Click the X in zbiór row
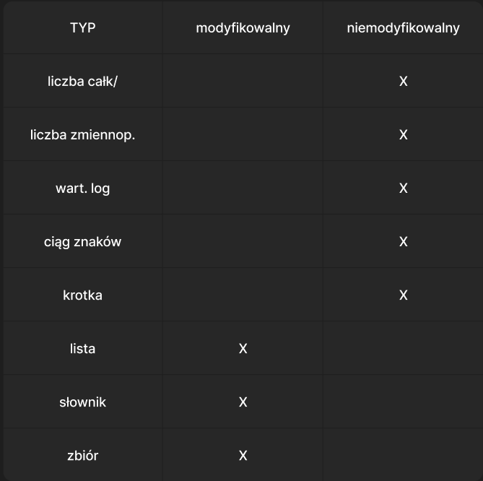483x481 pixels. [243, 456]
